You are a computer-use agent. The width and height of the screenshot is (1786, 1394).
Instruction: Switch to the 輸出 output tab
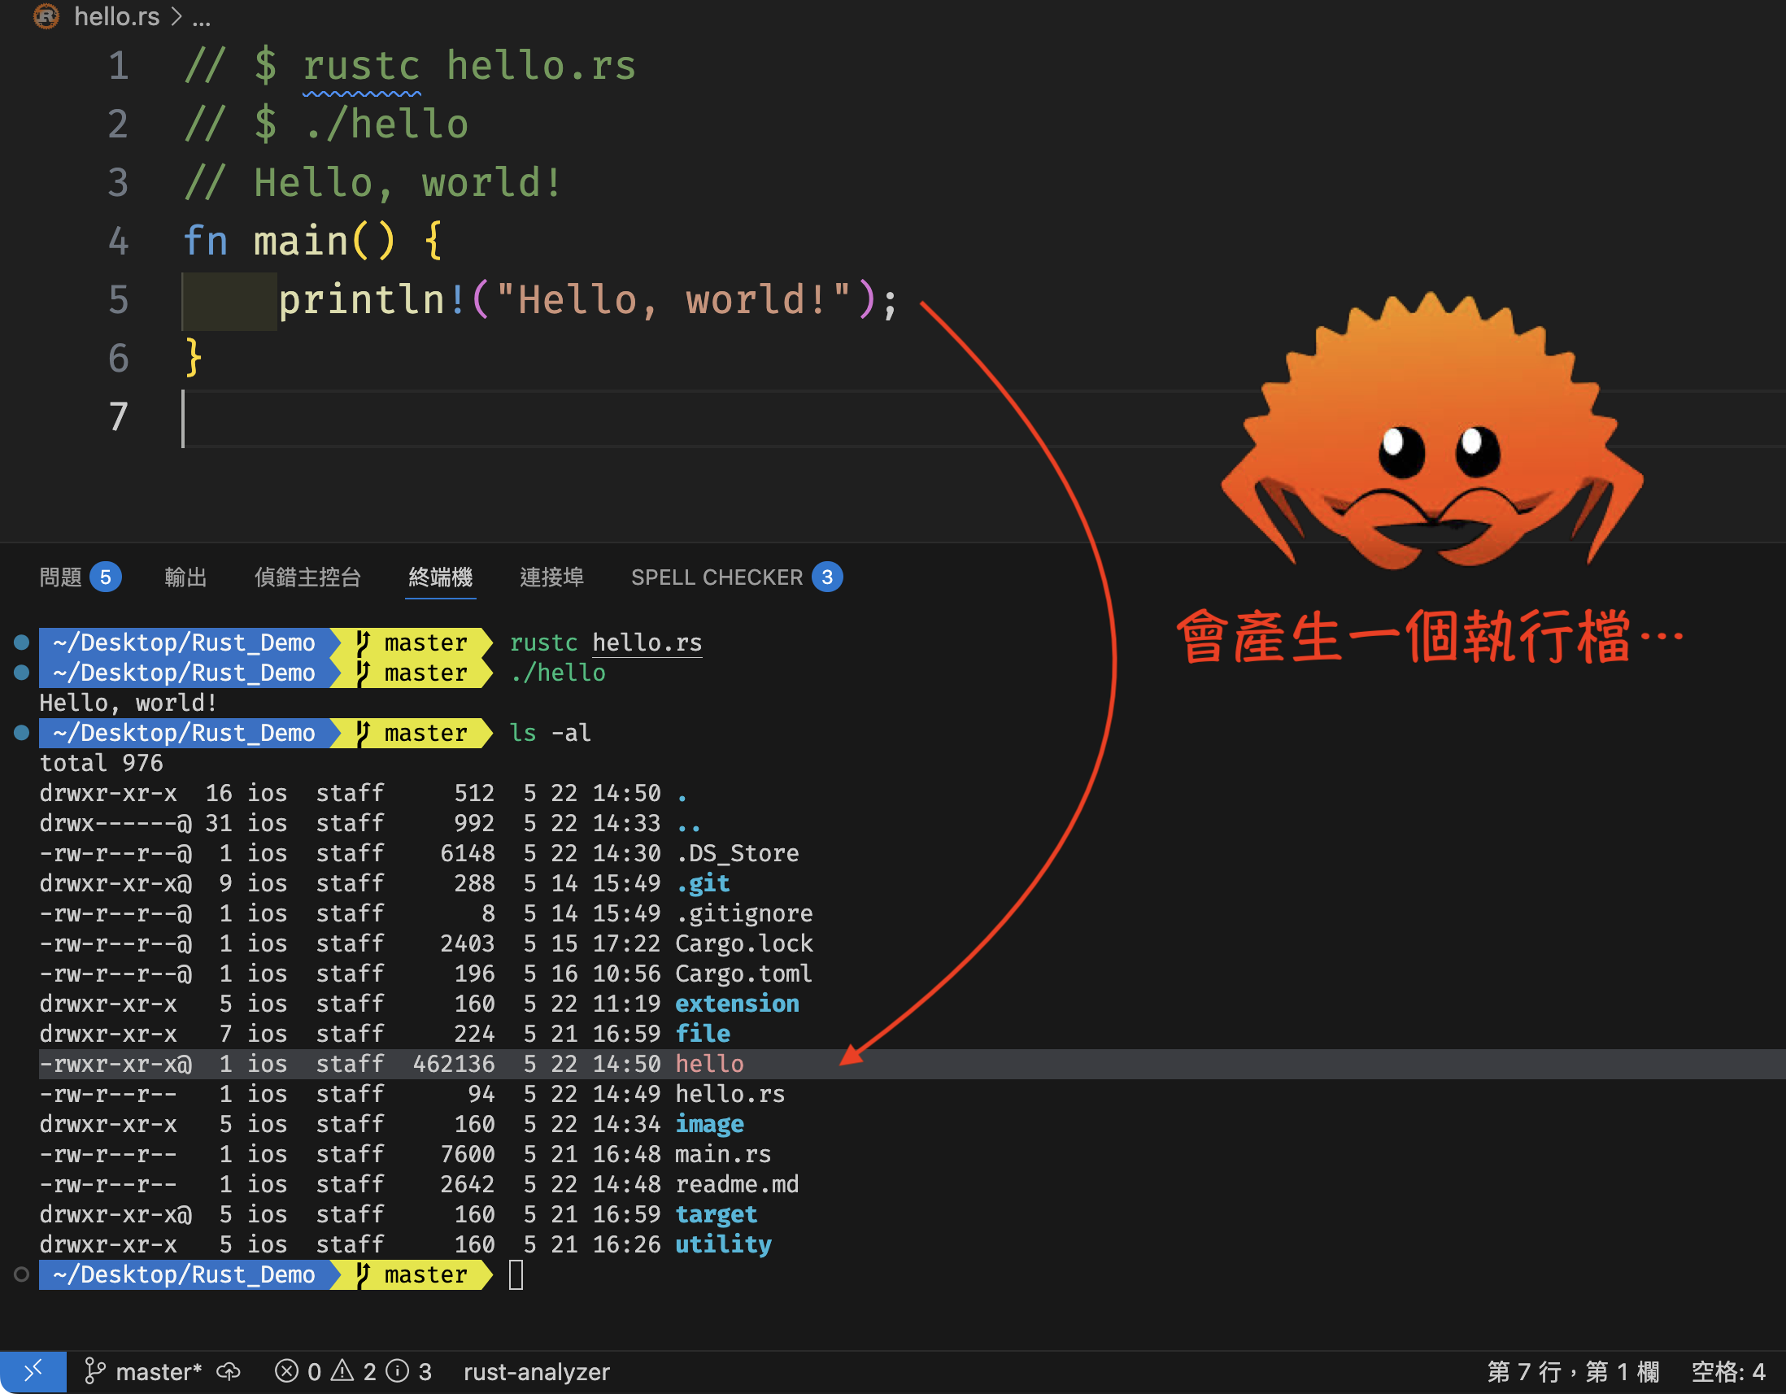185,577
